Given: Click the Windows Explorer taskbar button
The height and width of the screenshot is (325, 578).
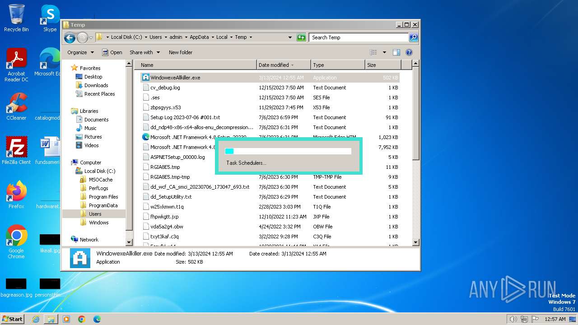Looking at the screenshot, I should click(x=51, y=319).
